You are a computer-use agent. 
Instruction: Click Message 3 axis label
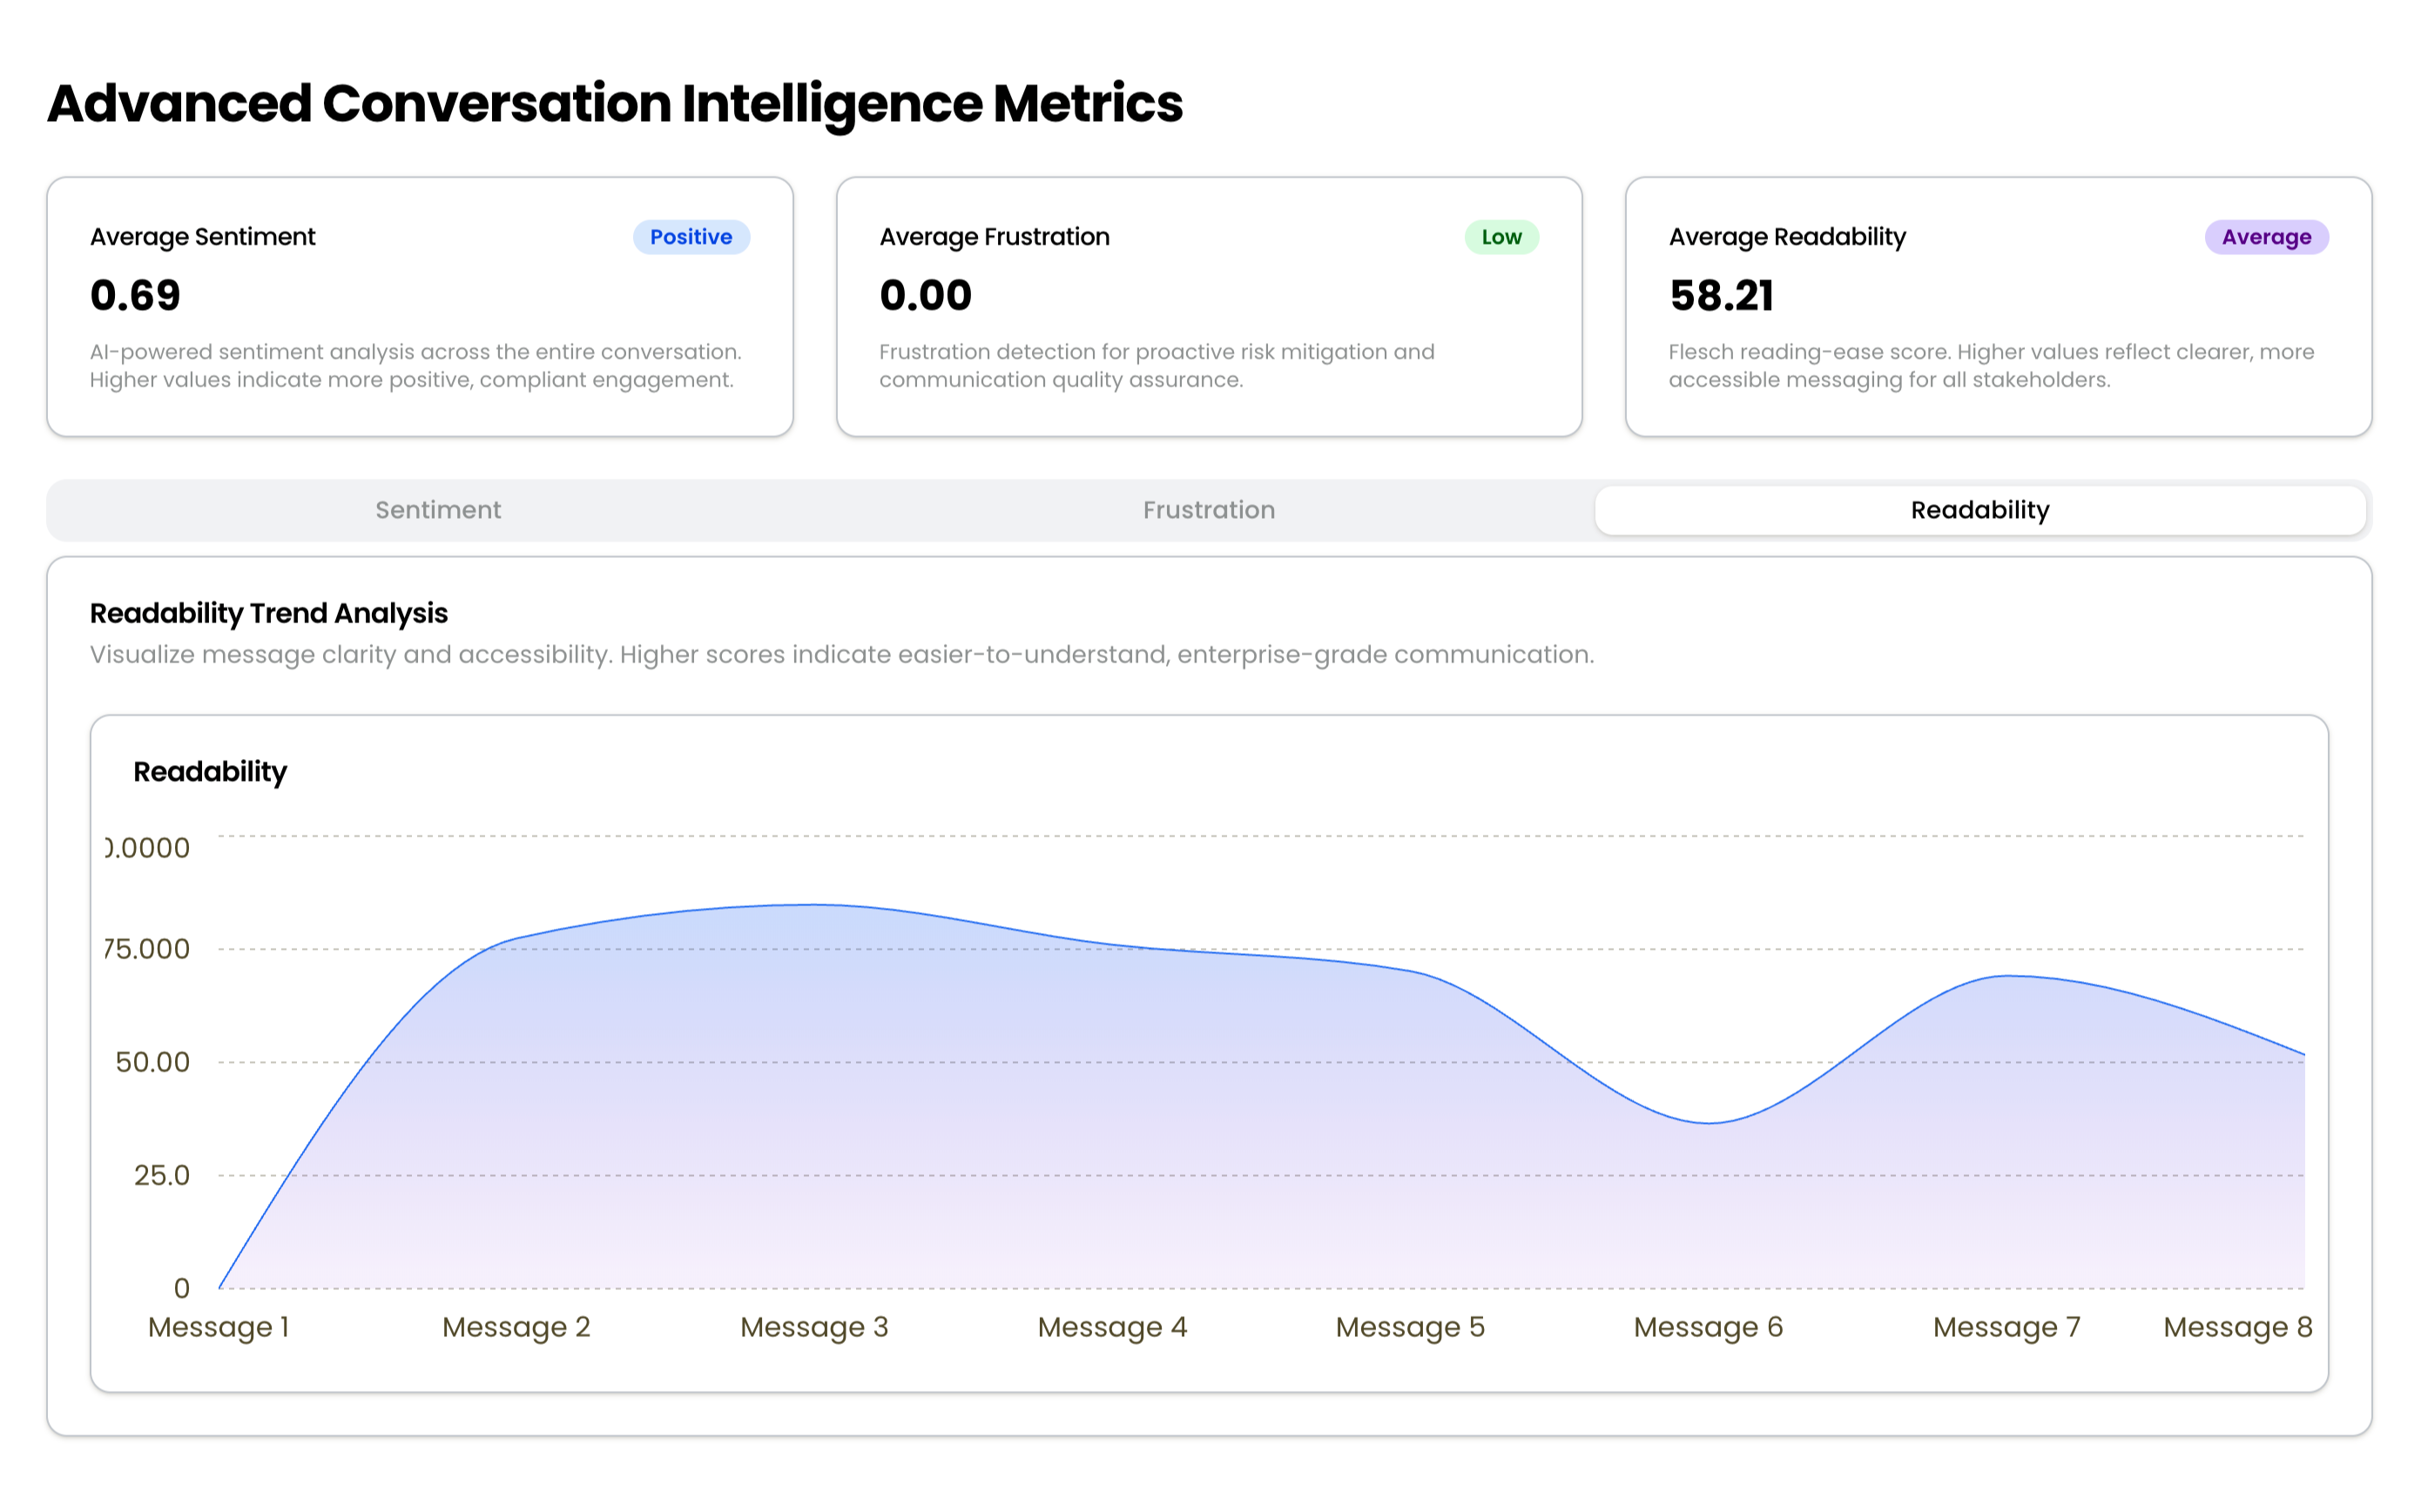(x=813, y=1327)
